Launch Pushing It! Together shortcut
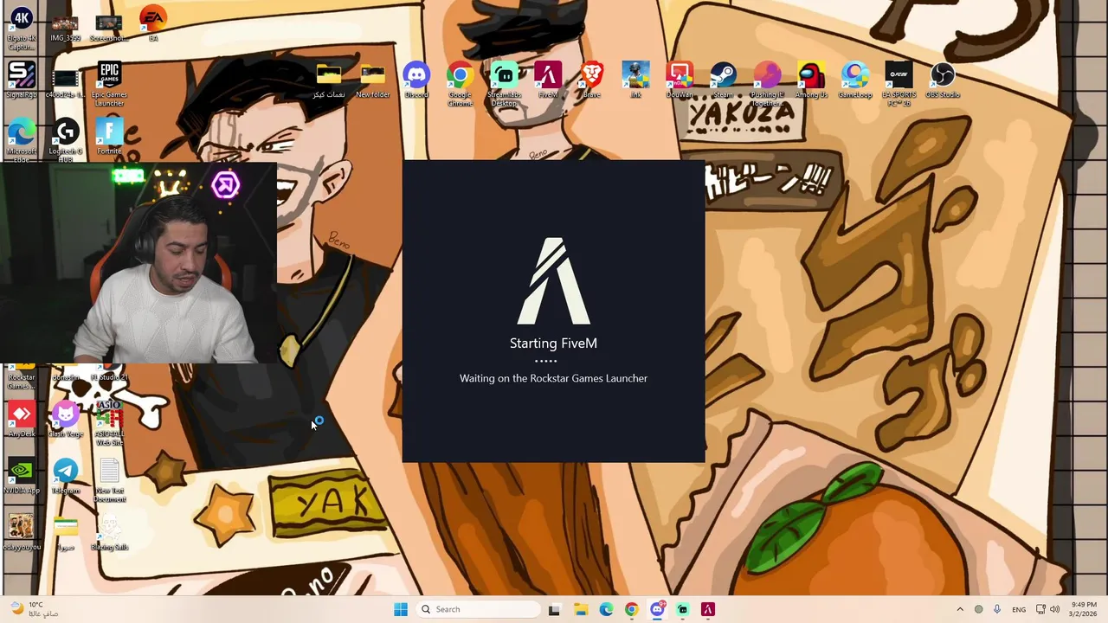Image resolution: width=1108 pixels, height=623 pixels. click(767, 84)
